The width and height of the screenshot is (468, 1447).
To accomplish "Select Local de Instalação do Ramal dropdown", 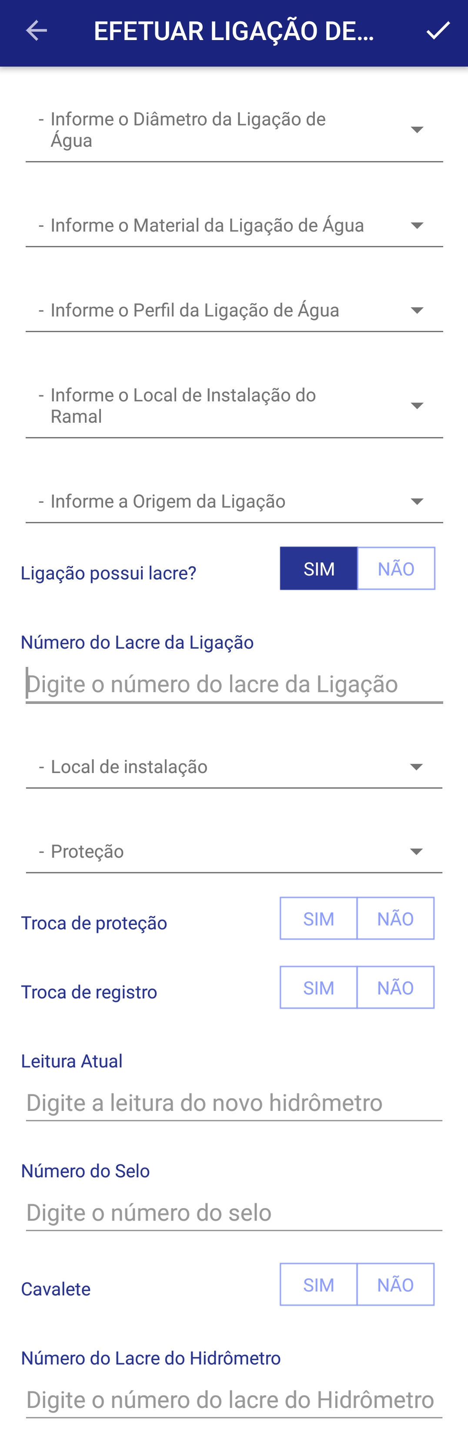I will point(234,406).
